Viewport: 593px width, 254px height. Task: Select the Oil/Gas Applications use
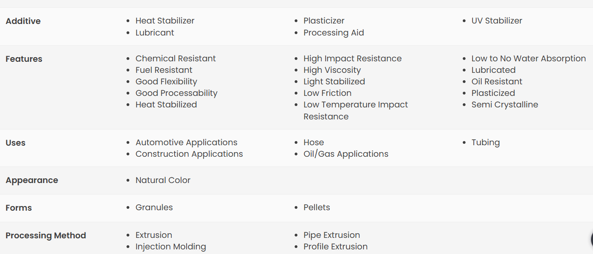pyautogui.click(x=345, y=154)
